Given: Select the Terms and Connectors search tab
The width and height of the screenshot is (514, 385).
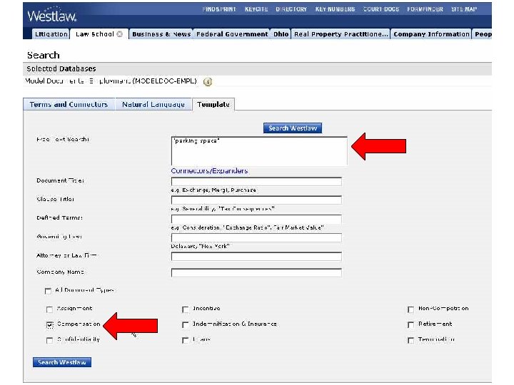Looking at the screenshot, I should (69, 104).
